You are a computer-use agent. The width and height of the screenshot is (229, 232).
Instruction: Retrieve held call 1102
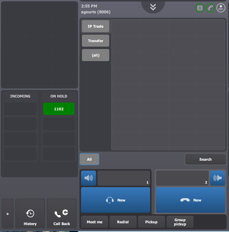(59, 109)
